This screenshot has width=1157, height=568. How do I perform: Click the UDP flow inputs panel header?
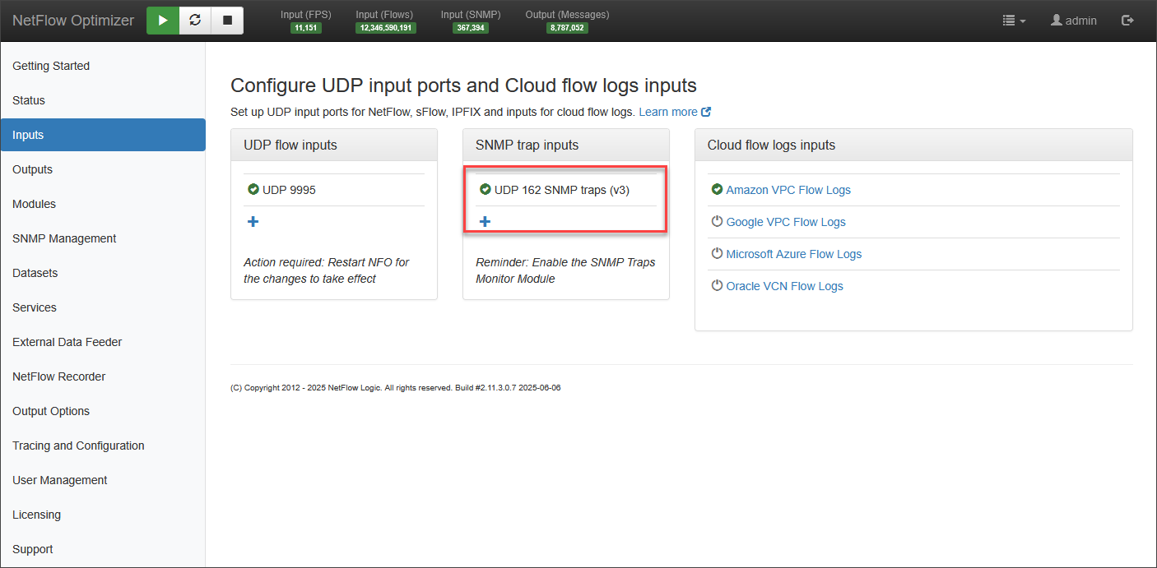(334, 145)
